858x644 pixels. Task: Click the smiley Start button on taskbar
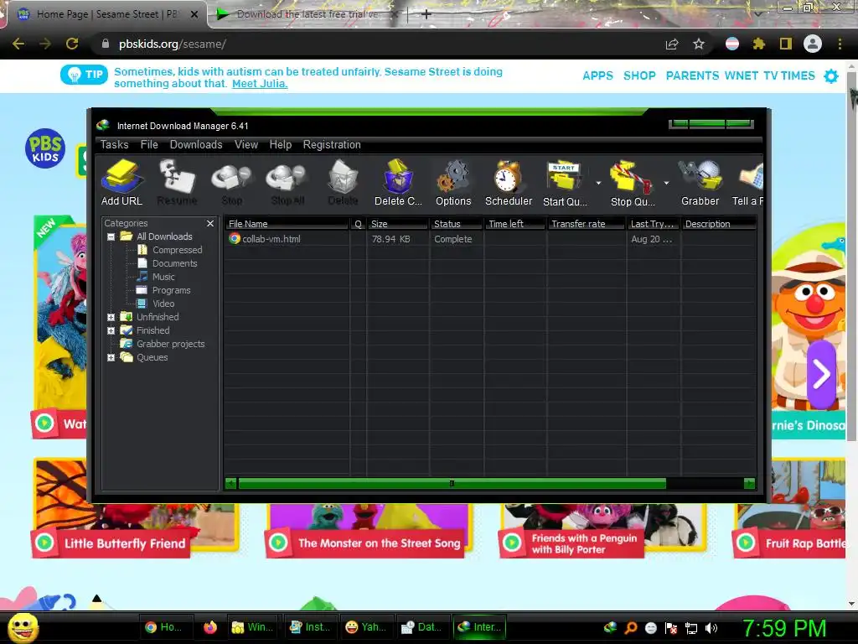pyautogui.click(x=23, y=627)
